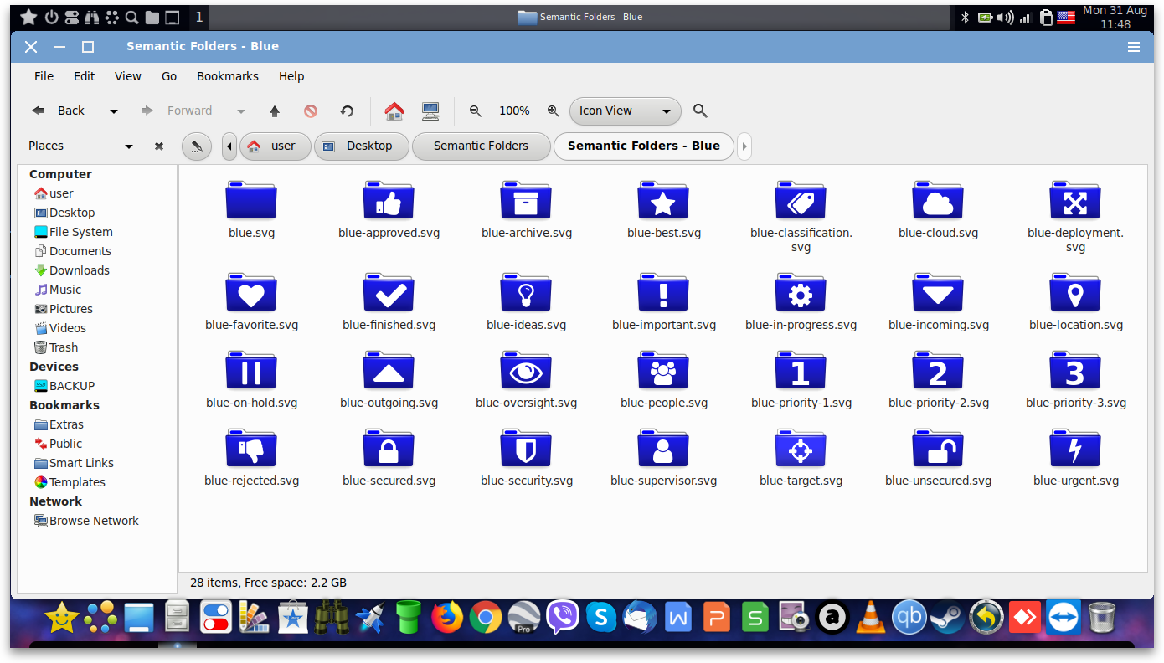The width and height of the screenshot is (1164, 663).
Task: Open the Computer toolbar icon
Action: [430, 110]
